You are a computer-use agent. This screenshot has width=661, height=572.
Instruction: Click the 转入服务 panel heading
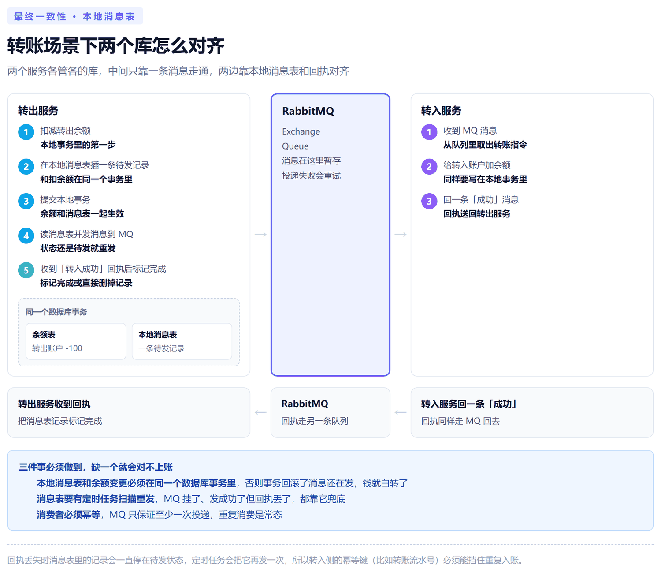click(441, 111)
